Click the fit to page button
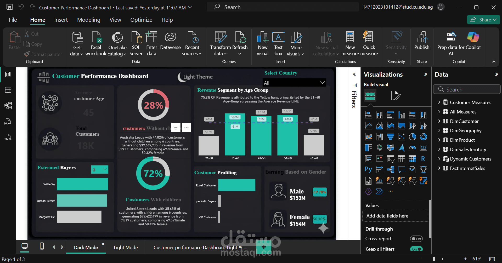 tap(492, 259)
